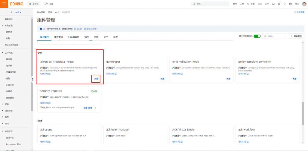Screen dimensions: 308x151
Task: Switch to the 其他 tab
Action: (115, 37)
